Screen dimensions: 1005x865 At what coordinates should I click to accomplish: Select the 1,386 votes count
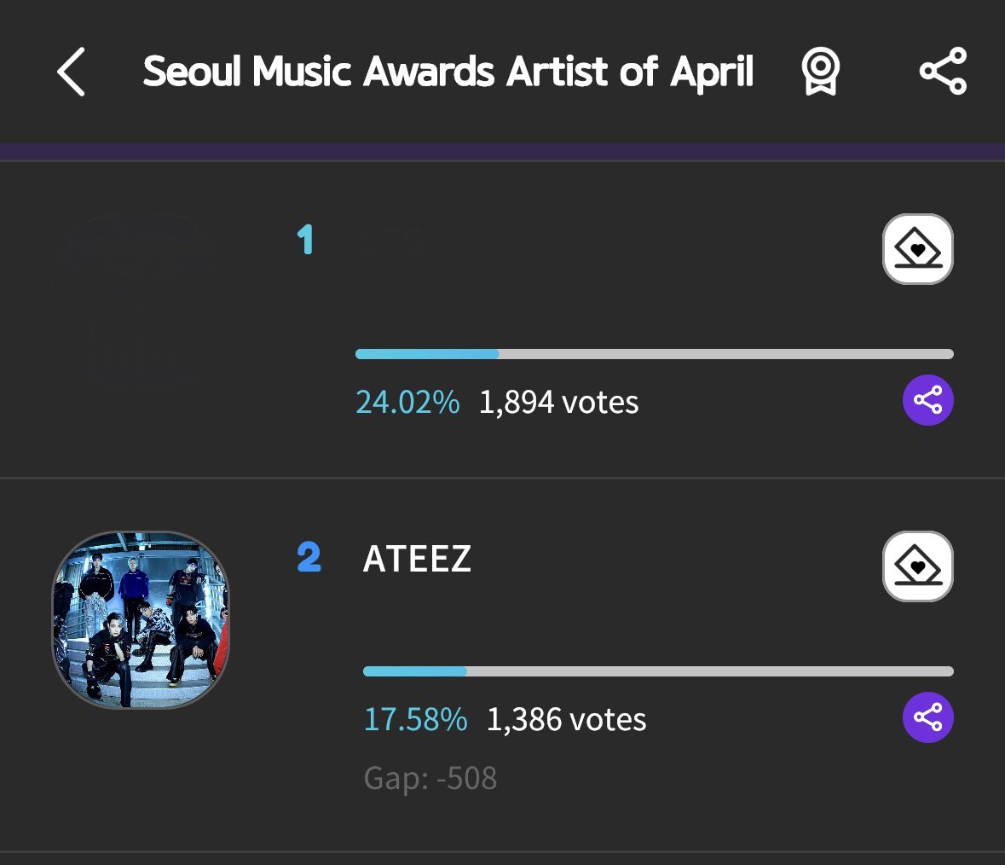tap(567, 720)
